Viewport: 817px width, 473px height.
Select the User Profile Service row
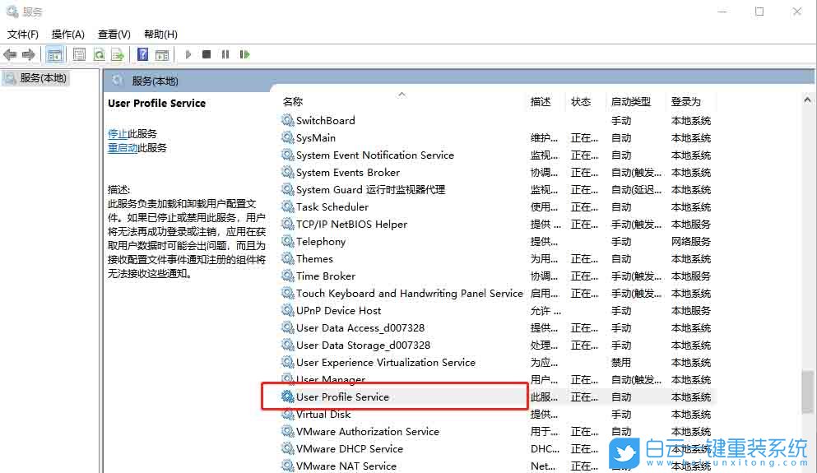click(x=498, y=397)
